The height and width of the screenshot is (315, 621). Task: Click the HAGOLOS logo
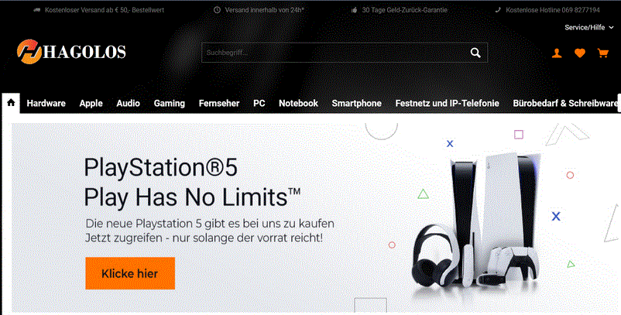(71, 52)
